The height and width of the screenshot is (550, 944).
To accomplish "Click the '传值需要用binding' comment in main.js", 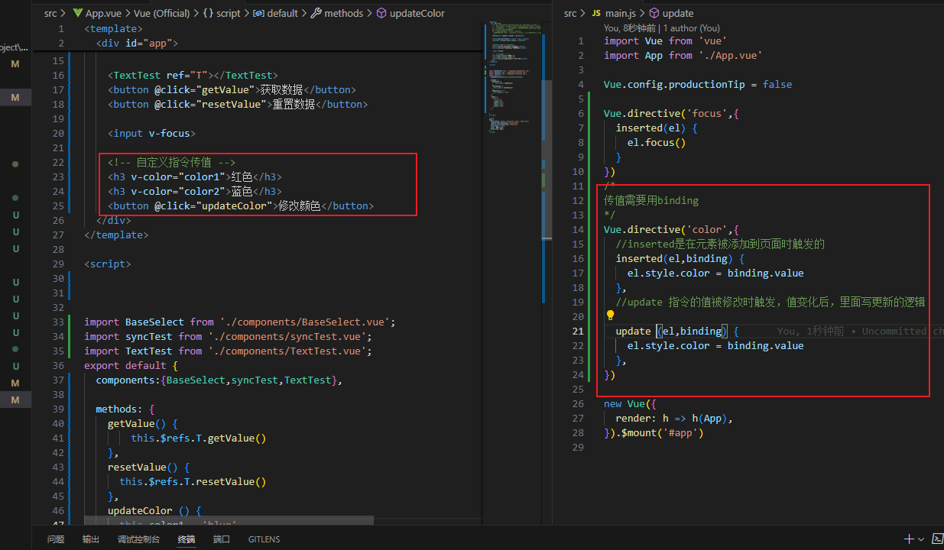I will pyautogui.click(x=651, y=200).
